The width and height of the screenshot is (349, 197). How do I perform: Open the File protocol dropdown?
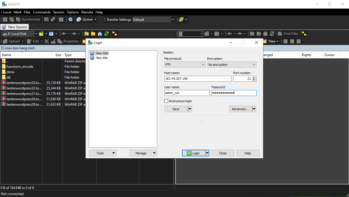click(185, 65)
